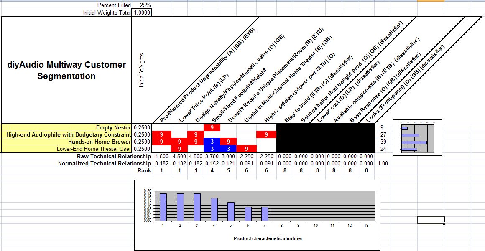The image size is (485, 251).
Task: Select the diyAudio Multiway Customer Segmentation title
Action: 66,70
